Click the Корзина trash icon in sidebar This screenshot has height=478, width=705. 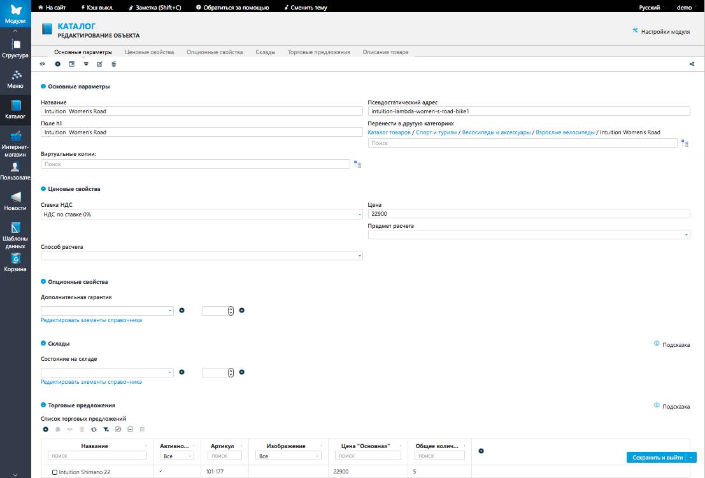[15, 262]
